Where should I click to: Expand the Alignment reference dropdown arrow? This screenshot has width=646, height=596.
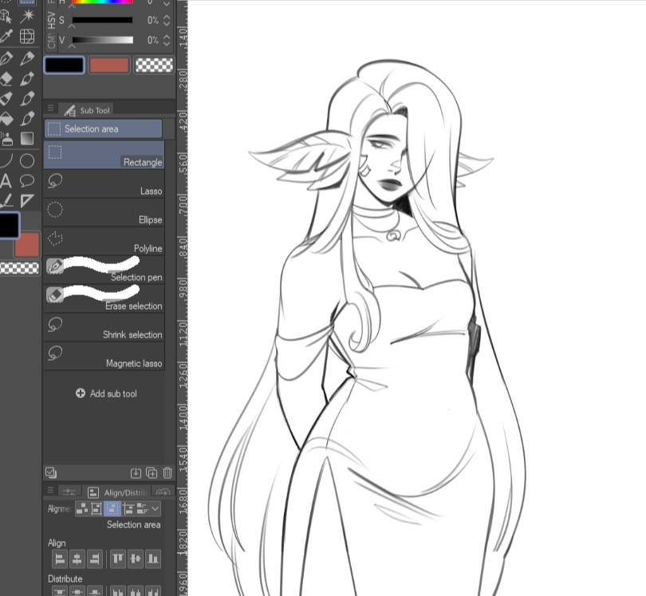[x=155, y=508]
